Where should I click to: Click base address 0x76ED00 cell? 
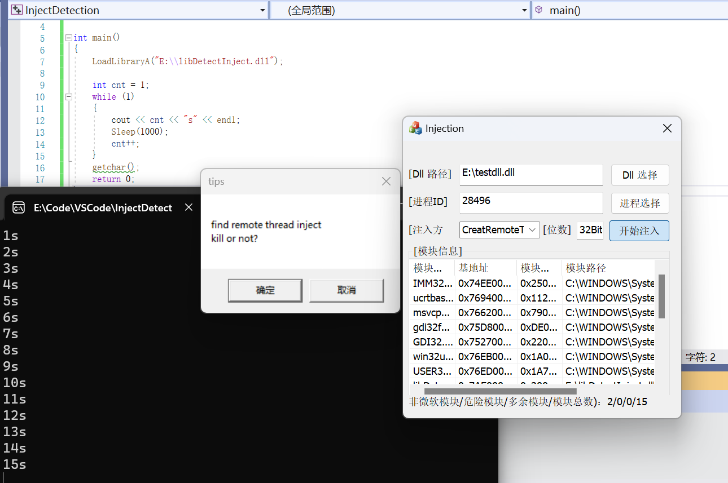tap(485, 371)
